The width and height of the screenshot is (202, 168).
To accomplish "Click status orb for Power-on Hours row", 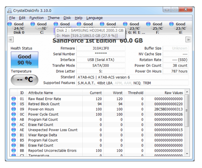I will (x=14, y=109).
